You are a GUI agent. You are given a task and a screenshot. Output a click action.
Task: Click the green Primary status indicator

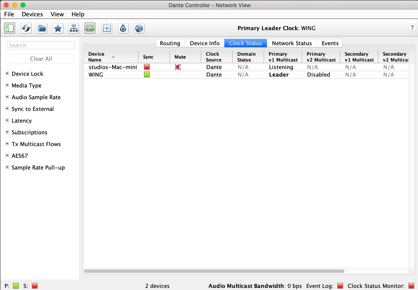[x=16, y=286]
